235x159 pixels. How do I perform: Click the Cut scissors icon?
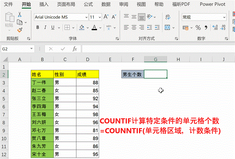click(x=19, y=15)
